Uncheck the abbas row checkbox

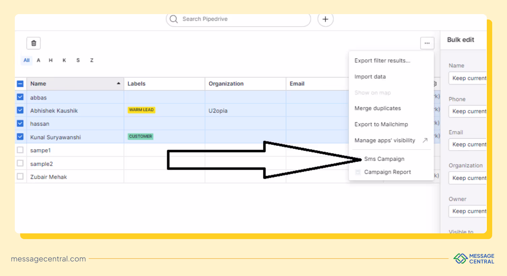point(20,97)
